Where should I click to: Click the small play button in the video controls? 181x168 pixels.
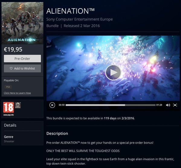(x=52, y=105)
